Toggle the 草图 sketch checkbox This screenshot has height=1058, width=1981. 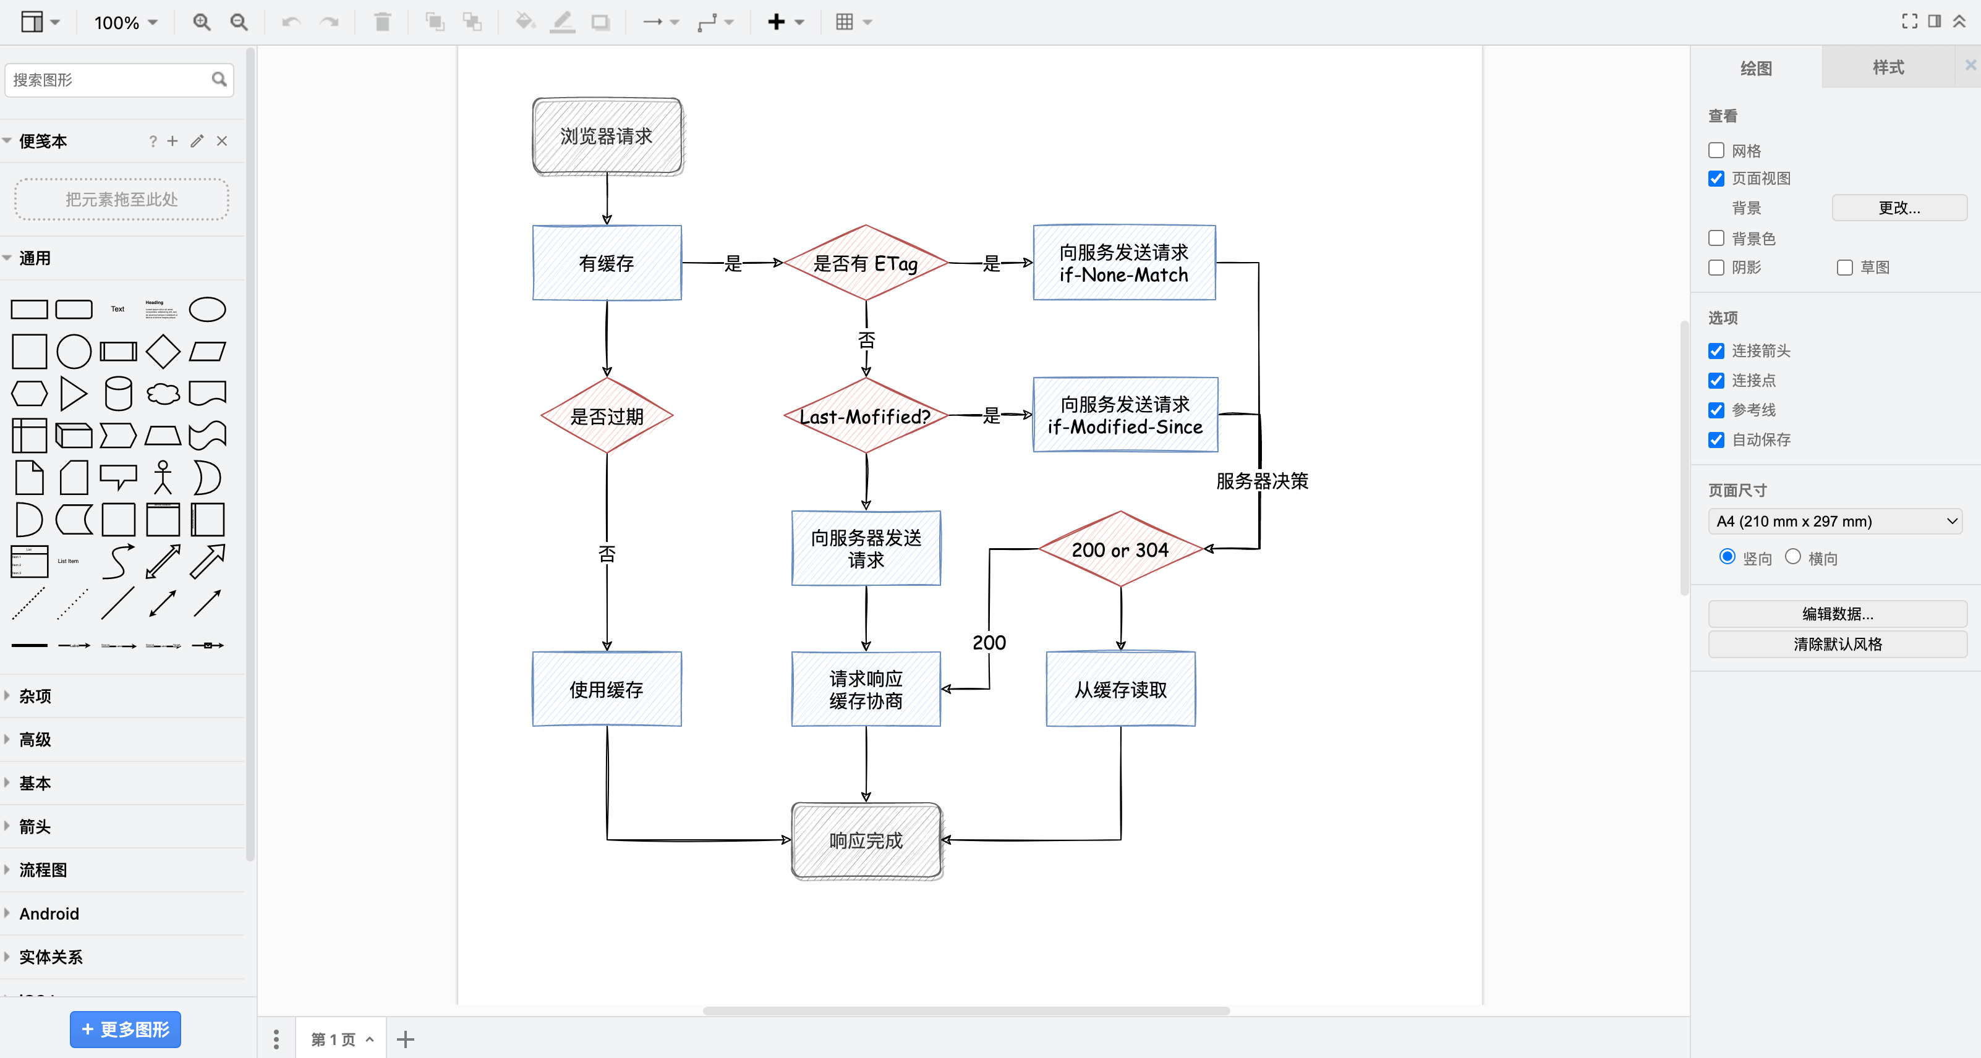1844,268
